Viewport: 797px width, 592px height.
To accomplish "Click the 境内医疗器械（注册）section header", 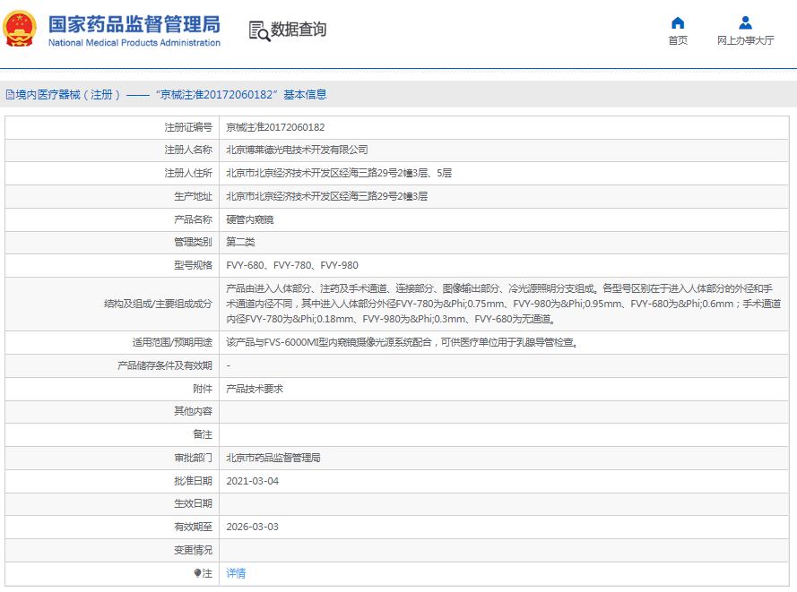I will pyautogui.click(x=67, y=94).
